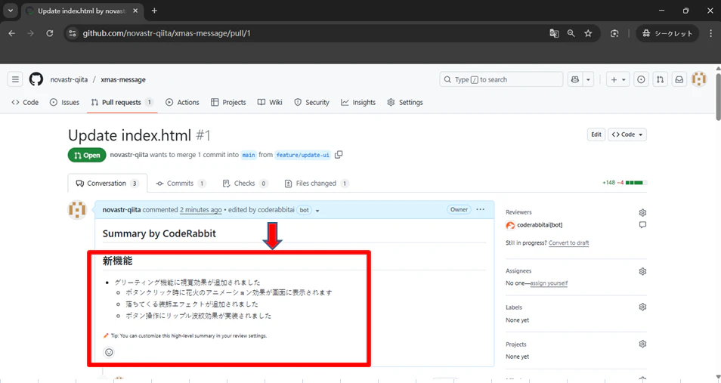Open the Pull requests tab
721x383 pixels.
[x=122, y=102]
